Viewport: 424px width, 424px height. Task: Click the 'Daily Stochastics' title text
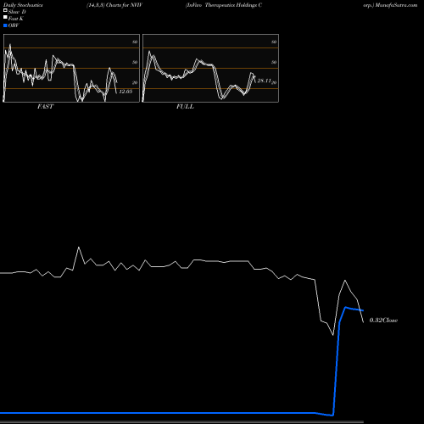[23, 5]
